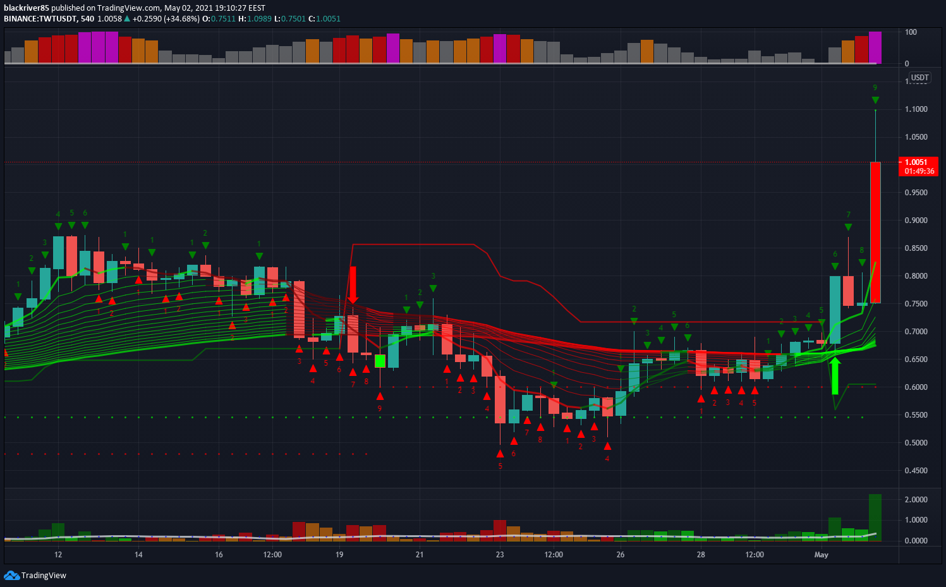
Task: Click the 0.5500 price axis label
Action: click(x=916, y=415)
